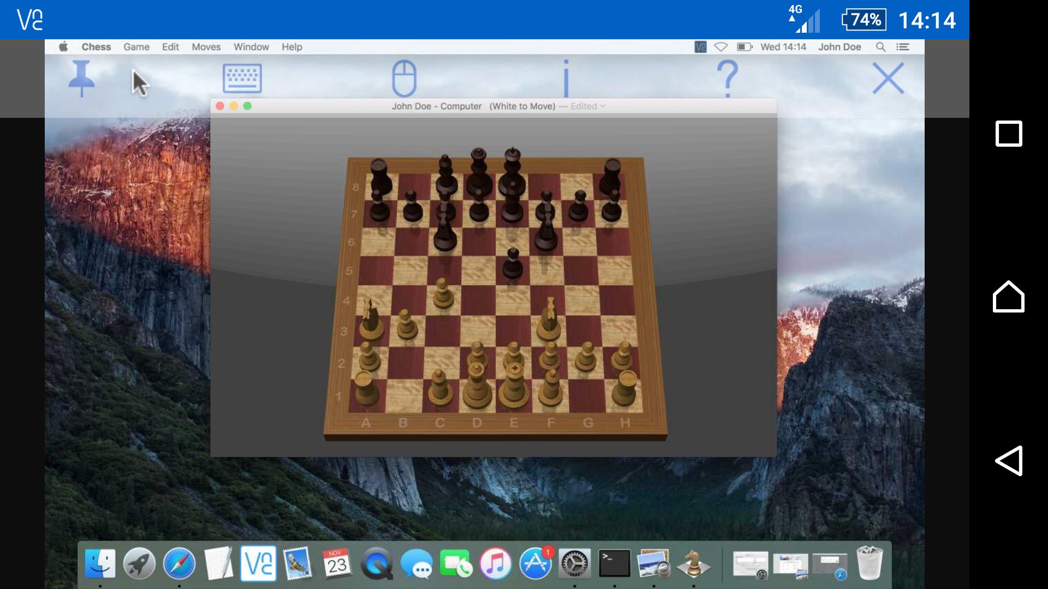Expand the Edited title dropdown arrow
Screen dimensions: 1048x589
pyautogui.click(x=603, y=106)
